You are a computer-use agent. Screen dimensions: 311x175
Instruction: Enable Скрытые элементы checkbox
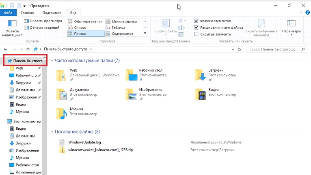pyautogui.click(x=196, y=34)
